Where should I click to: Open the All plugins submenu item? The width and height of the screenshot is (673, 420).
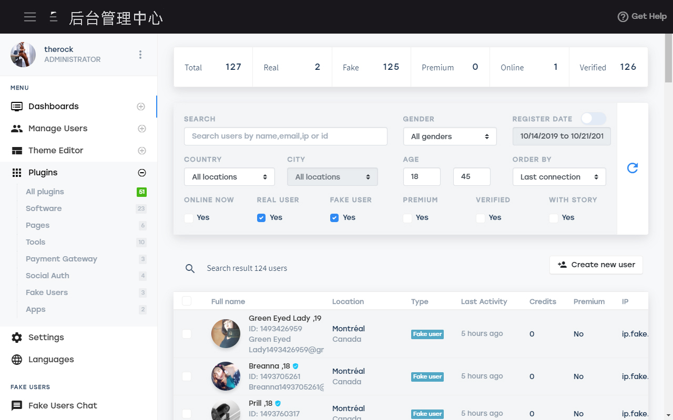[x=45, y=192]
